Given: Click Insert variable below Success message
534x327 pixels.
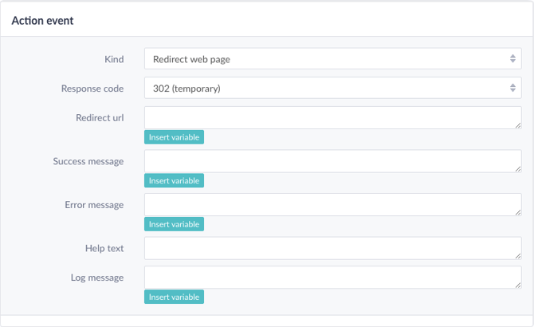Looking at the screenshot, I should pyautogui.click(x=174, y=180).
